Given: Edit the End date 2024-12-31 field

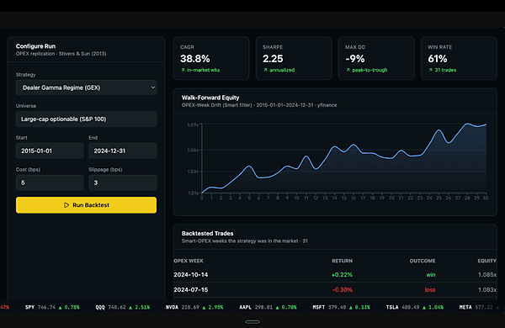Looking at the screenshot, I should point(122,151).
